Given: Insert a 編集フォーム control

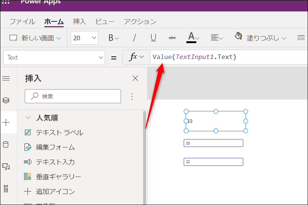Looking at the screenshot, I should coord(50,147).
